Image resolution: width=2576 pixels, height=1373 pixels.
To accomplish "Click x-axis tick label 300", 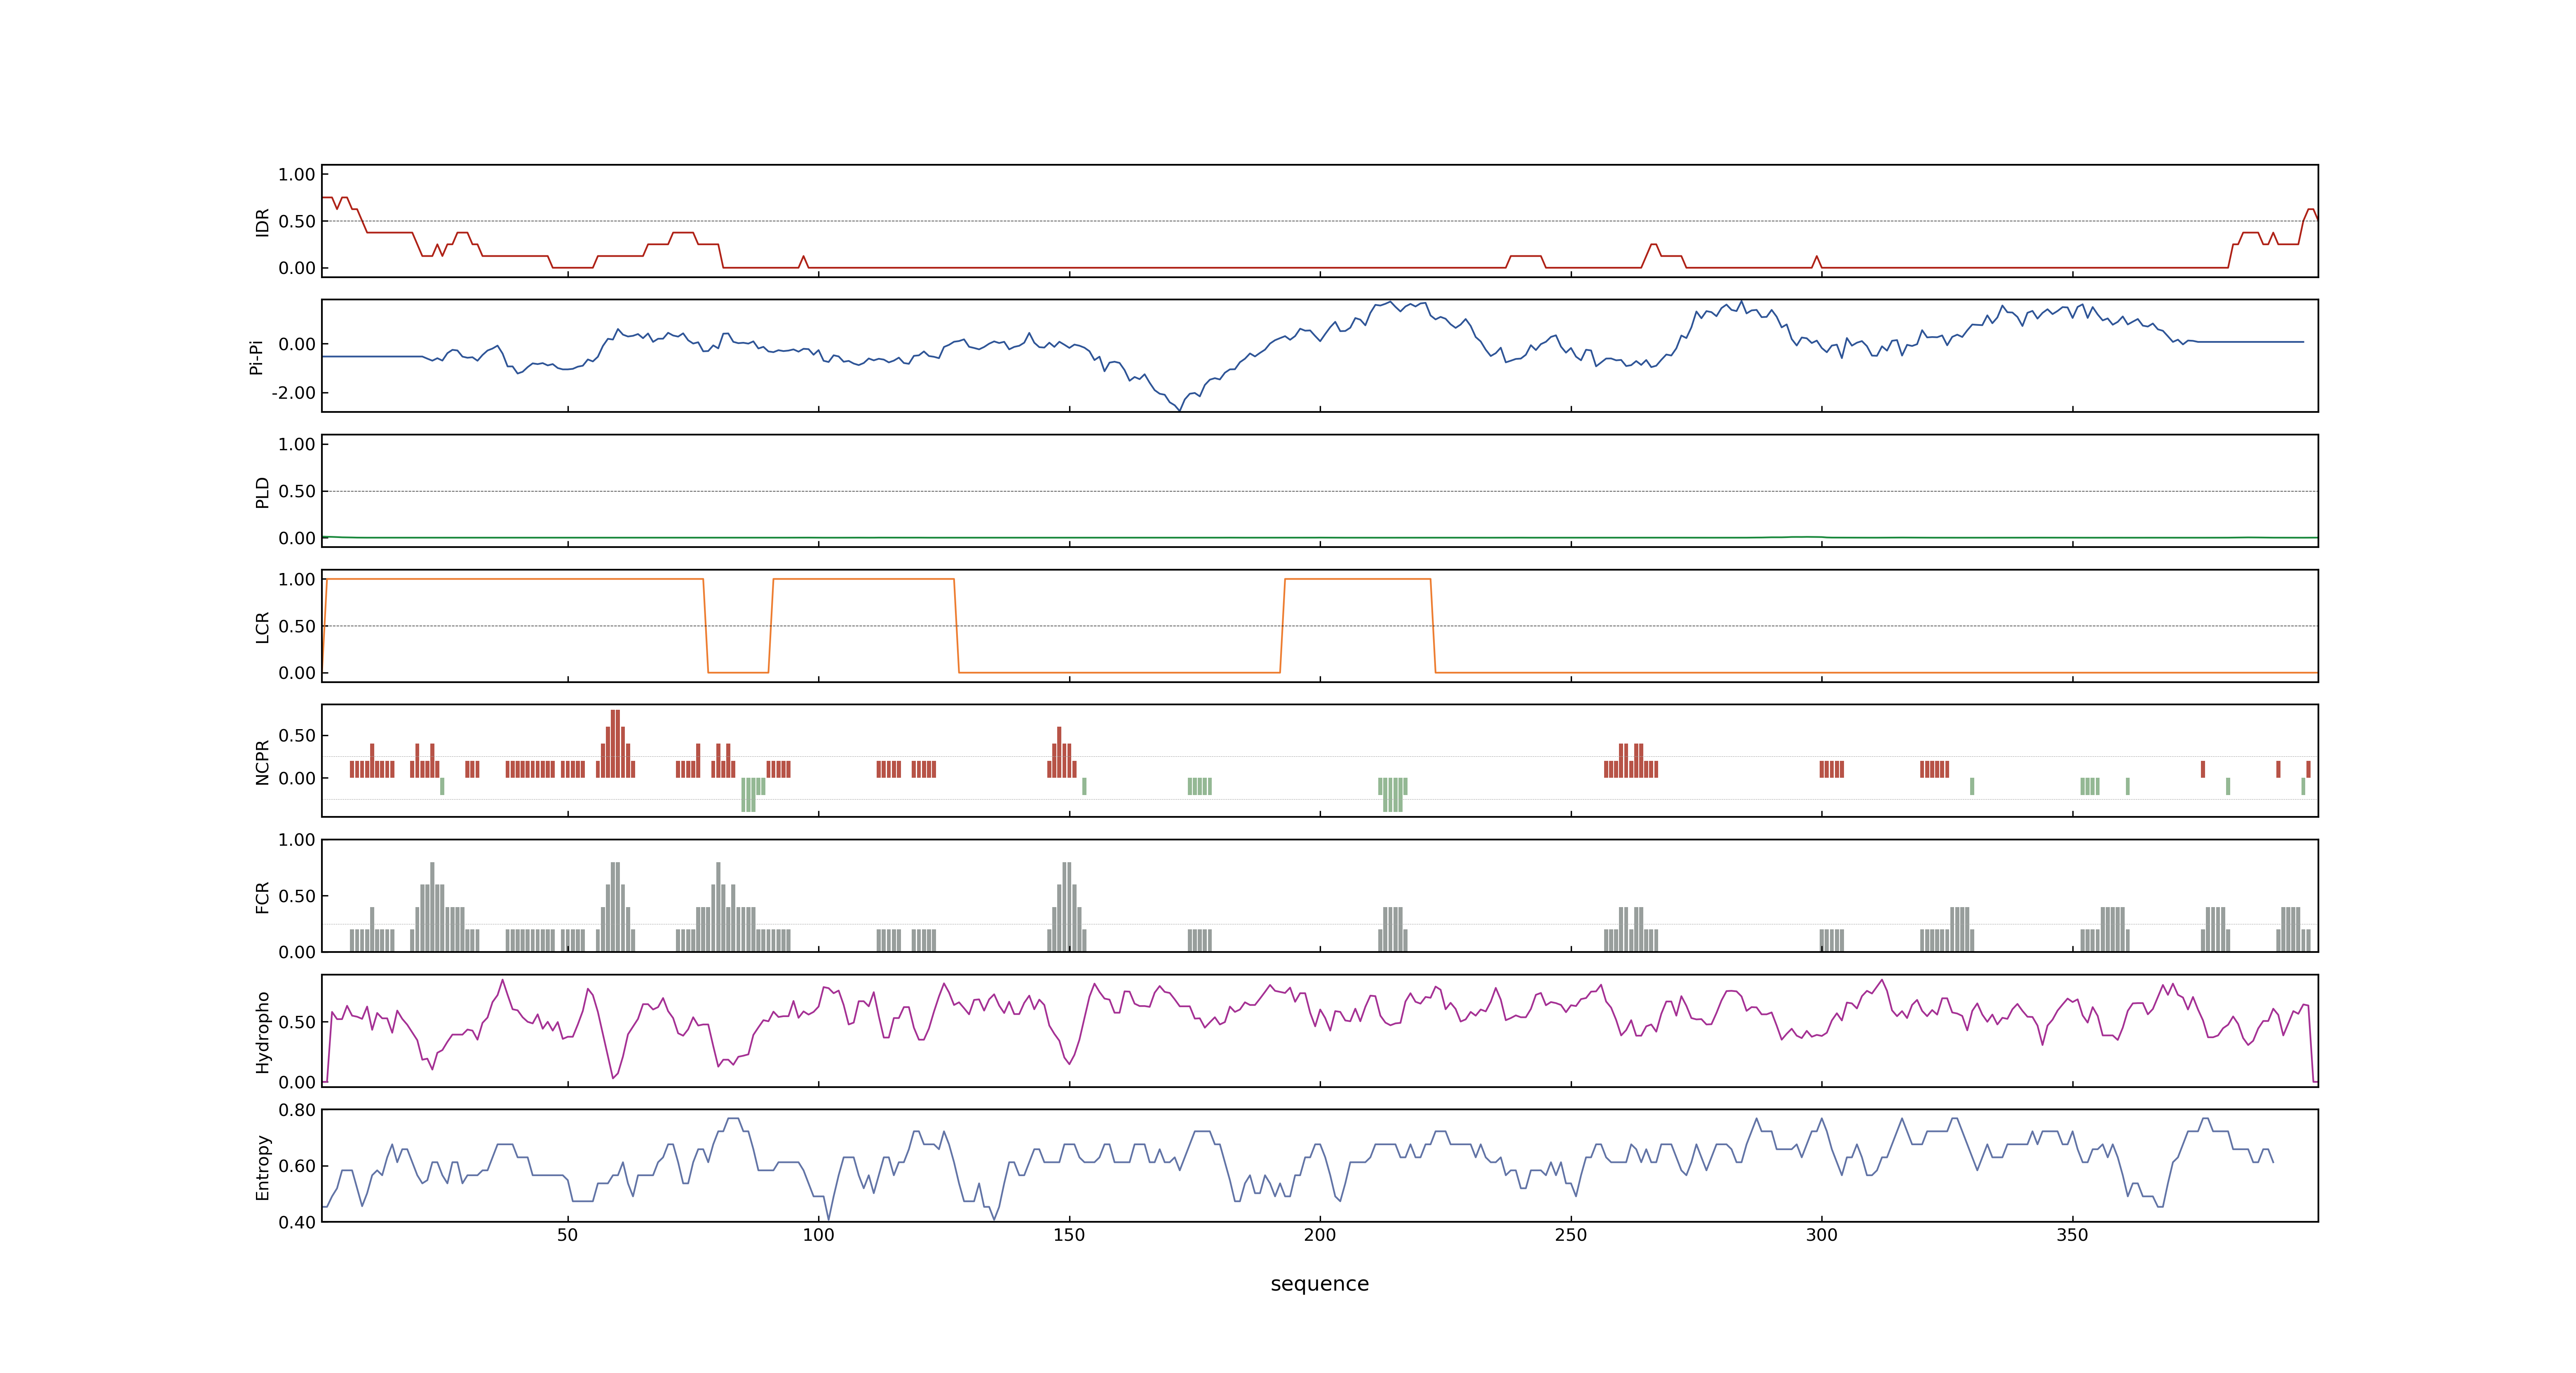I will pyautogui.click(x=1822, y=1235).
